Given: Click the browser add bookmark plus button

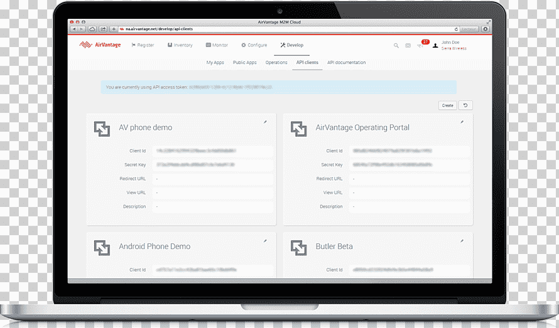Looking at the screenshot, I should (113, 29).
